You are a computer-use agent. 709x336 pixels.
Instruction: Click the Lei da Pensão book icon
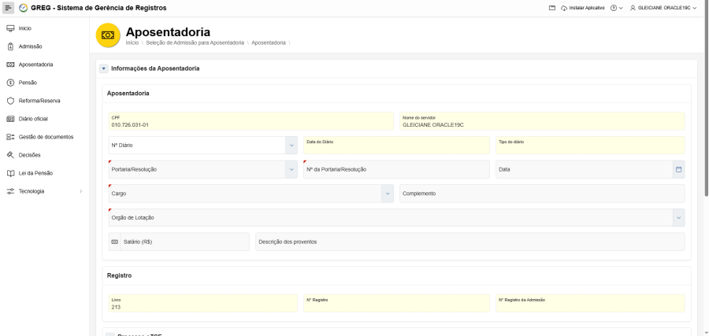[x=10, y=173]
